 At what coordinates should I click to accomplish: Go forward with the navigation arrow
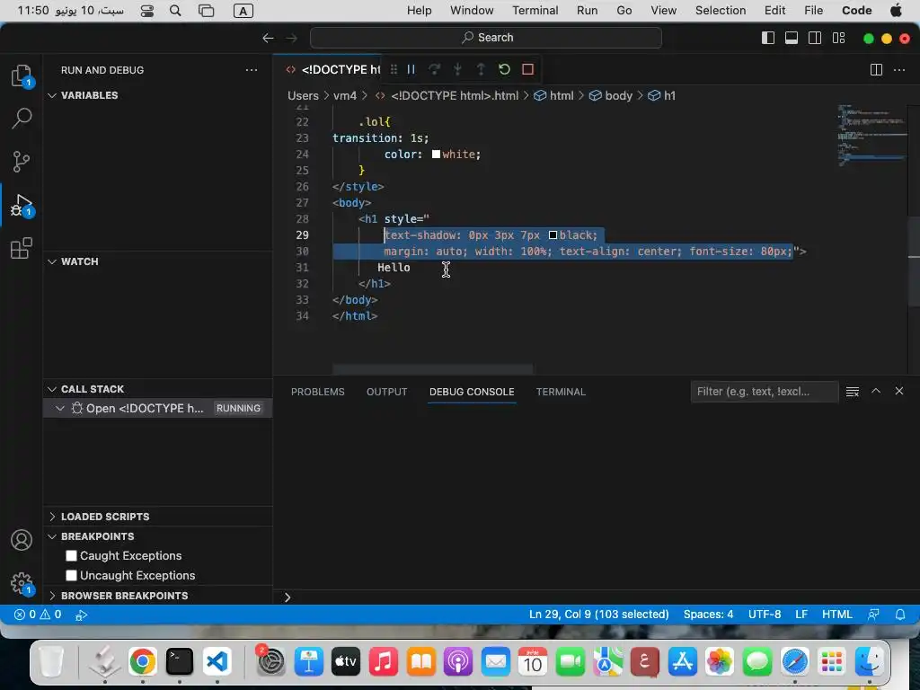click(292, 38)
